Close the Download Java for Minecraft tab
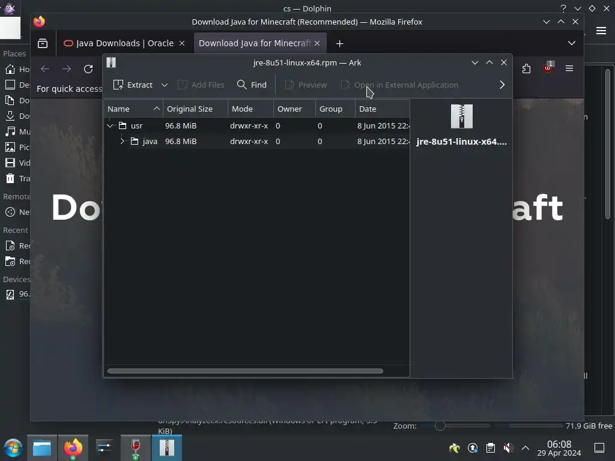The width and height of the screenshot is (615, 461). pos(317,43)
